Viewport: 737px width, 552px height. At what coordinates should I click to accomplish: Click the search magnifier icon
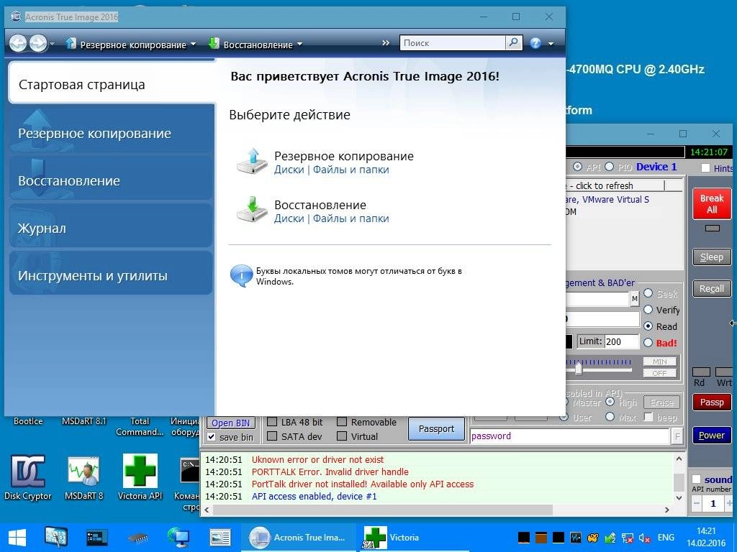pyautogui.click(x=514, y=42)
